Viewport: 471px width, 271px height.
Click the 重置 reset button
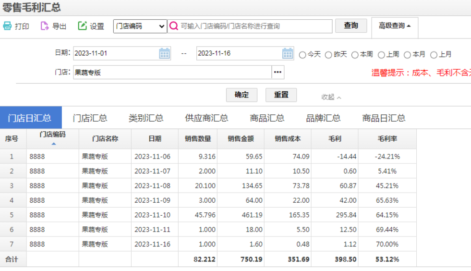(x=281, y=95)
